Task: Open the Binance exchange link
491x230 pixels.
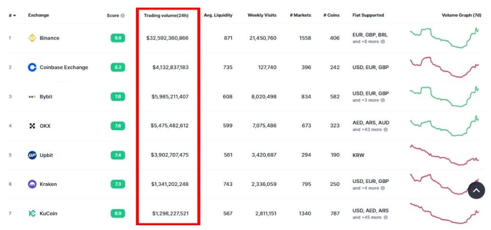Action: click(x=49, y=38)
